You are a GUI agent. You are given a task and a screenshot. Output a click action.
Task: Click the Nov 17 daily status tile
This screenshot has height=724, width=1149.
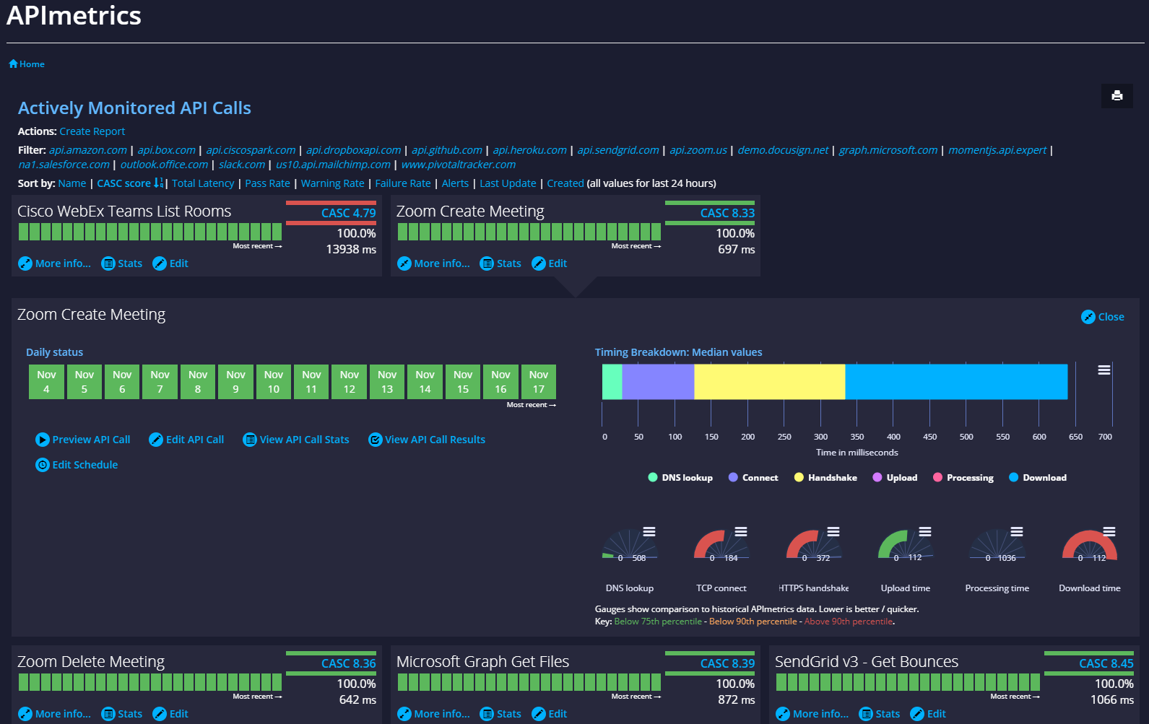539,382
